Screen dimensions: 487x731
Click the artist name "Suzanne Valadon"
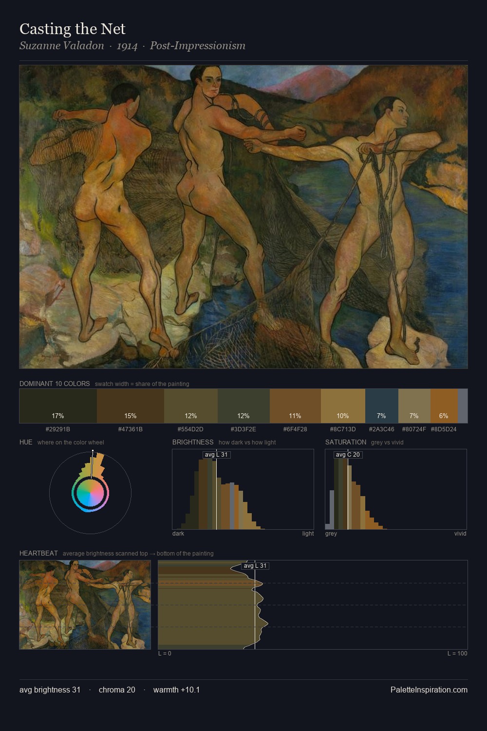[62, 46]
